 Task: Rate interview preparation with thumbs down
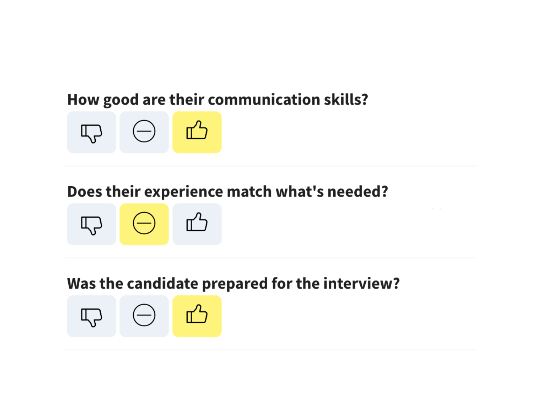point(92,316)
